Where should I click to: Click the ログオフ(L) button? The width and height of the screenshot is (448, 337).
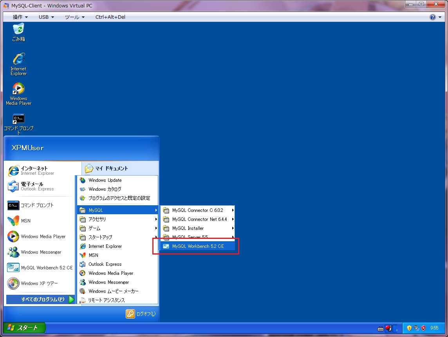[x=141, y=314]
